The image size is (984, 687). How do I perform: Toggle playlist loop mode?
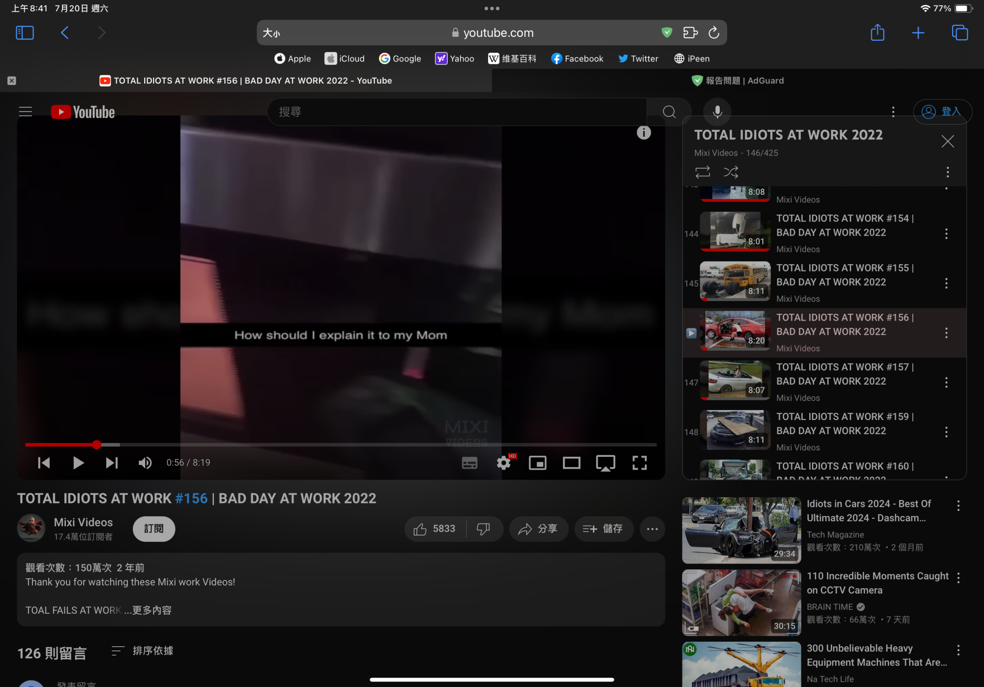coord(703,172)
